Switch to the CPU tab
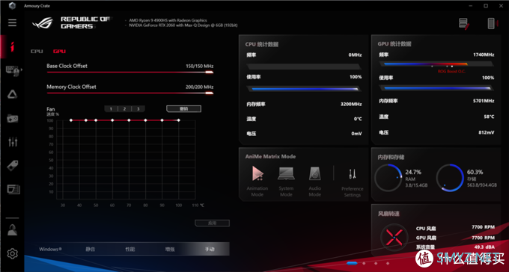Screen dimensions: 509x272 click(x=37, y=52)
